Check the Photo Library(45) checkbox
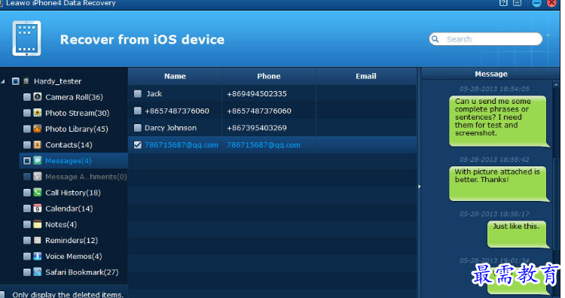The image size is (565, 298). [27, 129]
